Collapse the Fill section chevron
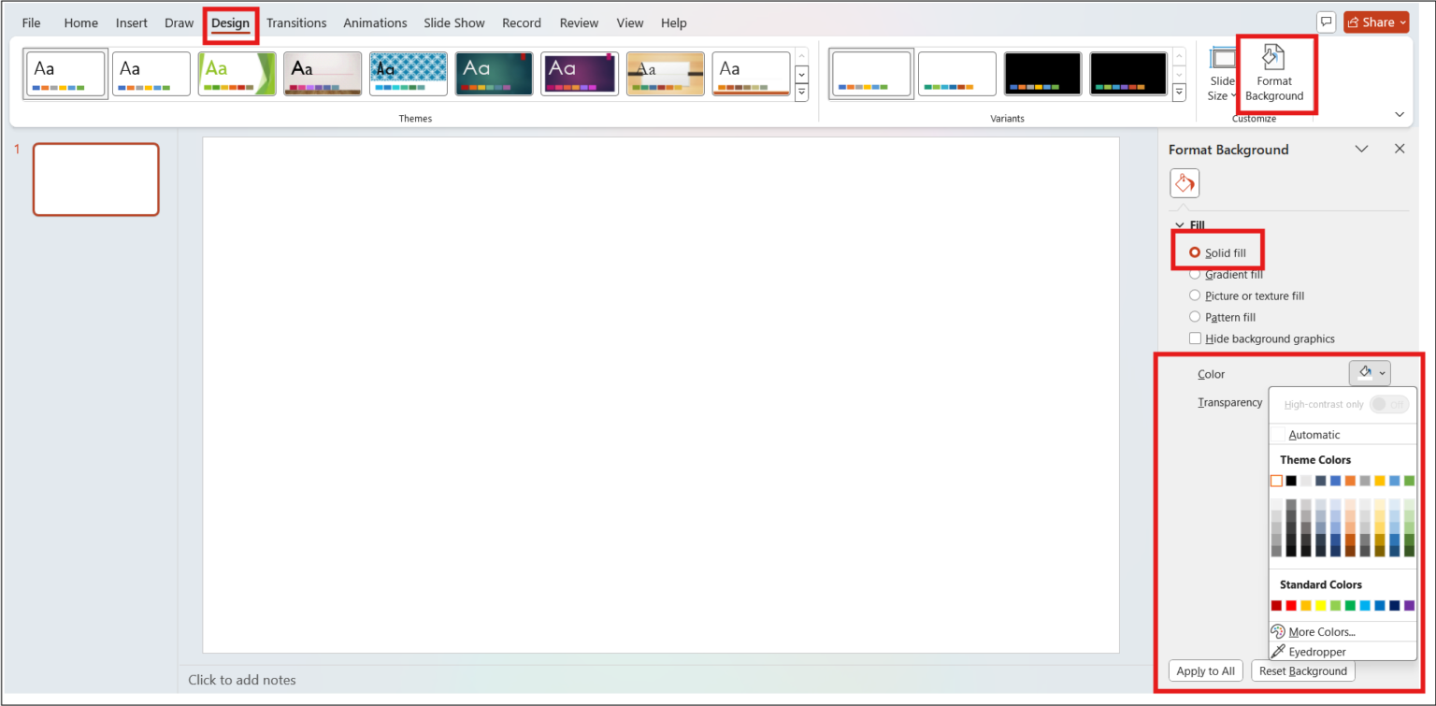 (x=1179, y=224)
